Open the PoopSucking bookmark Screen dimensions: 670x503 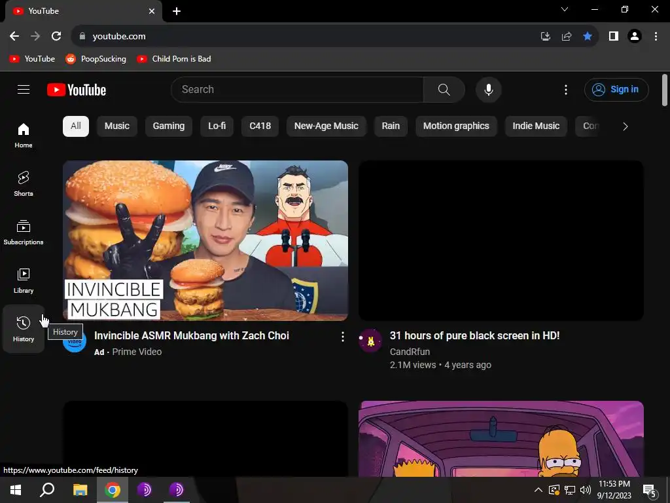click(x=96, y=59)
